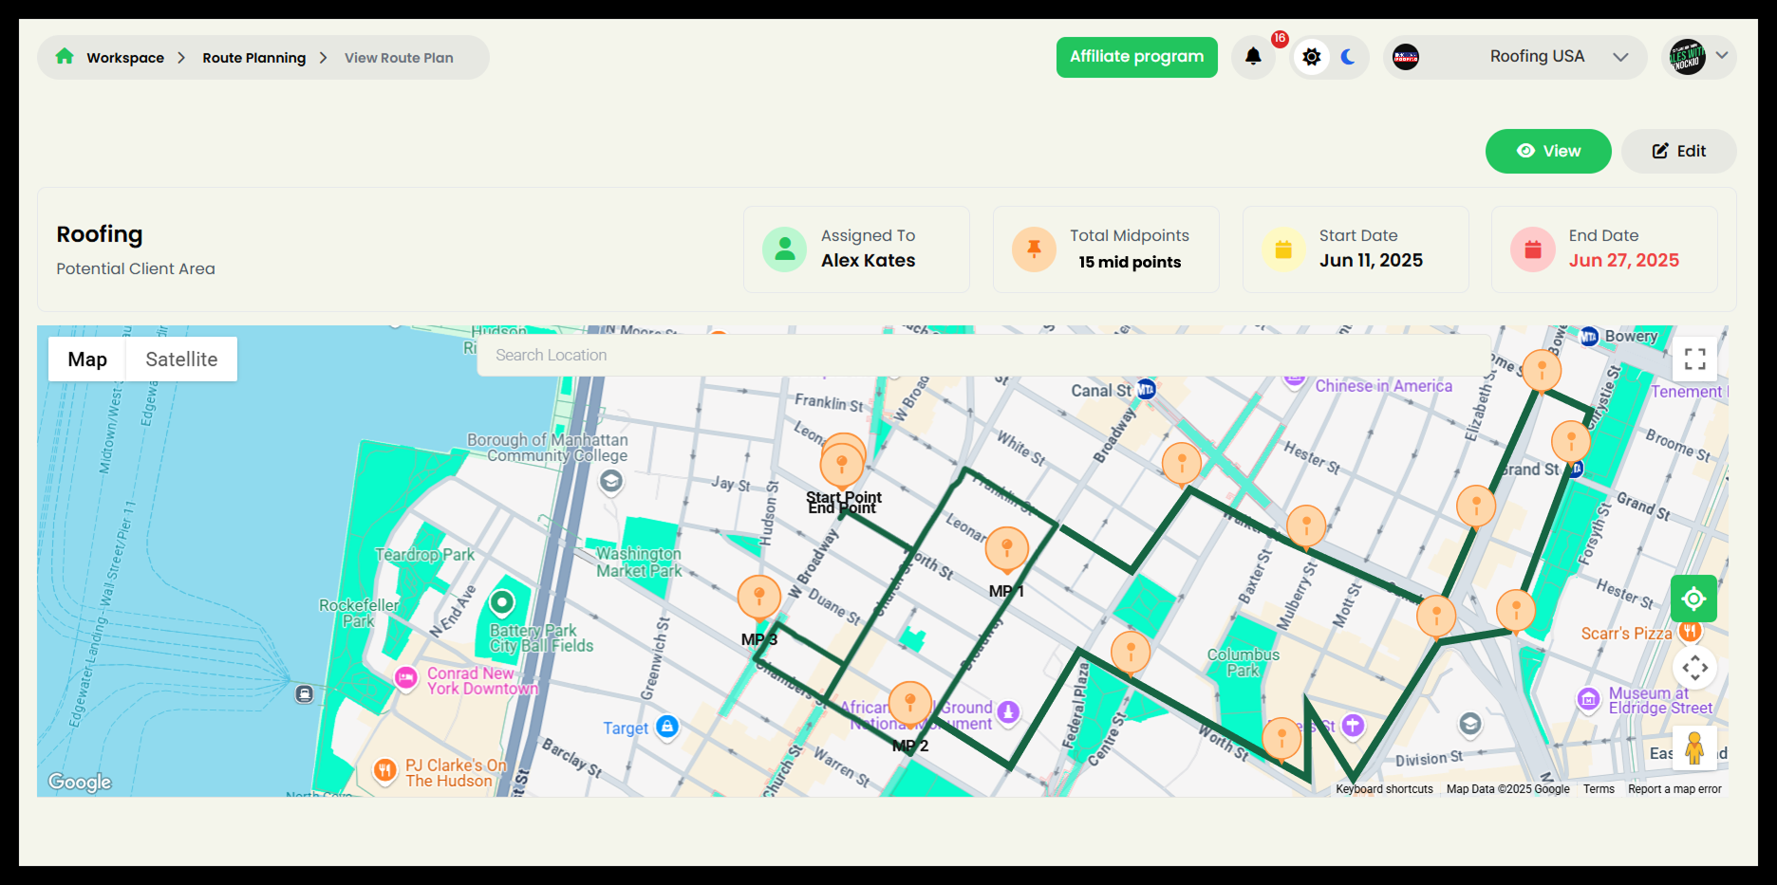Select Alex Kates assignee text

[868, 261]
